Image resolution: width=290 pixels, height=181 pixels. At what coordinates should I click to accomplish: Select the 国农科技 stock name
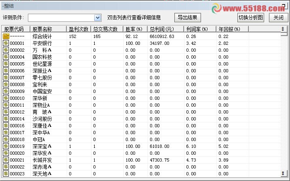[42, 57]
